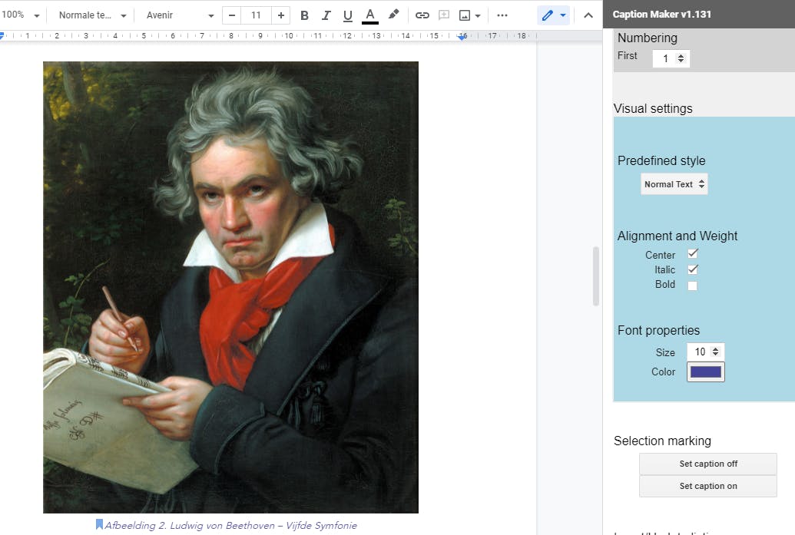Click the Set caption on button
795x535 pixels.
tap(708, 487)
